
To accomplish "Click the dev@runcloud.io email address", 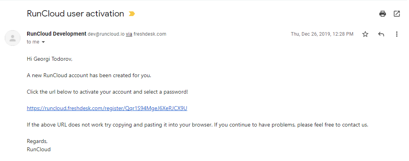I will coord(106,34).
